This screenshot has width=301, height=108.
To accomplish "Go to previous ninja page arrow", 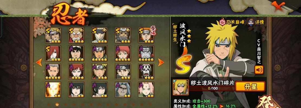I will pos(39,62).
